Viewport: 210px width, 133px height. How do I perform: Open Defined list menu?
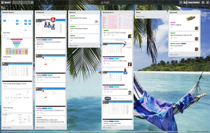pyautogui.click(x=98, y=12)
